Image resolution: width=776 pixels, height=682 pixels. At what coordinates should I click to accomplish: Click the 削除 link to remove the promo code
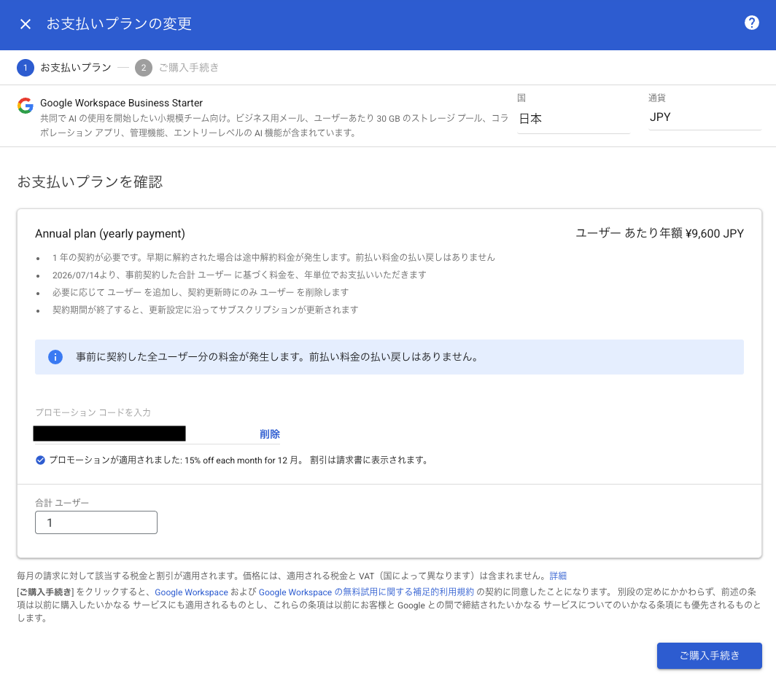point(270,434)
